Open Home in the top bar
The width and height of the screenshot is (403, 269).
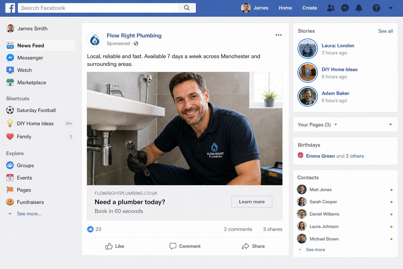coord(285,8)
